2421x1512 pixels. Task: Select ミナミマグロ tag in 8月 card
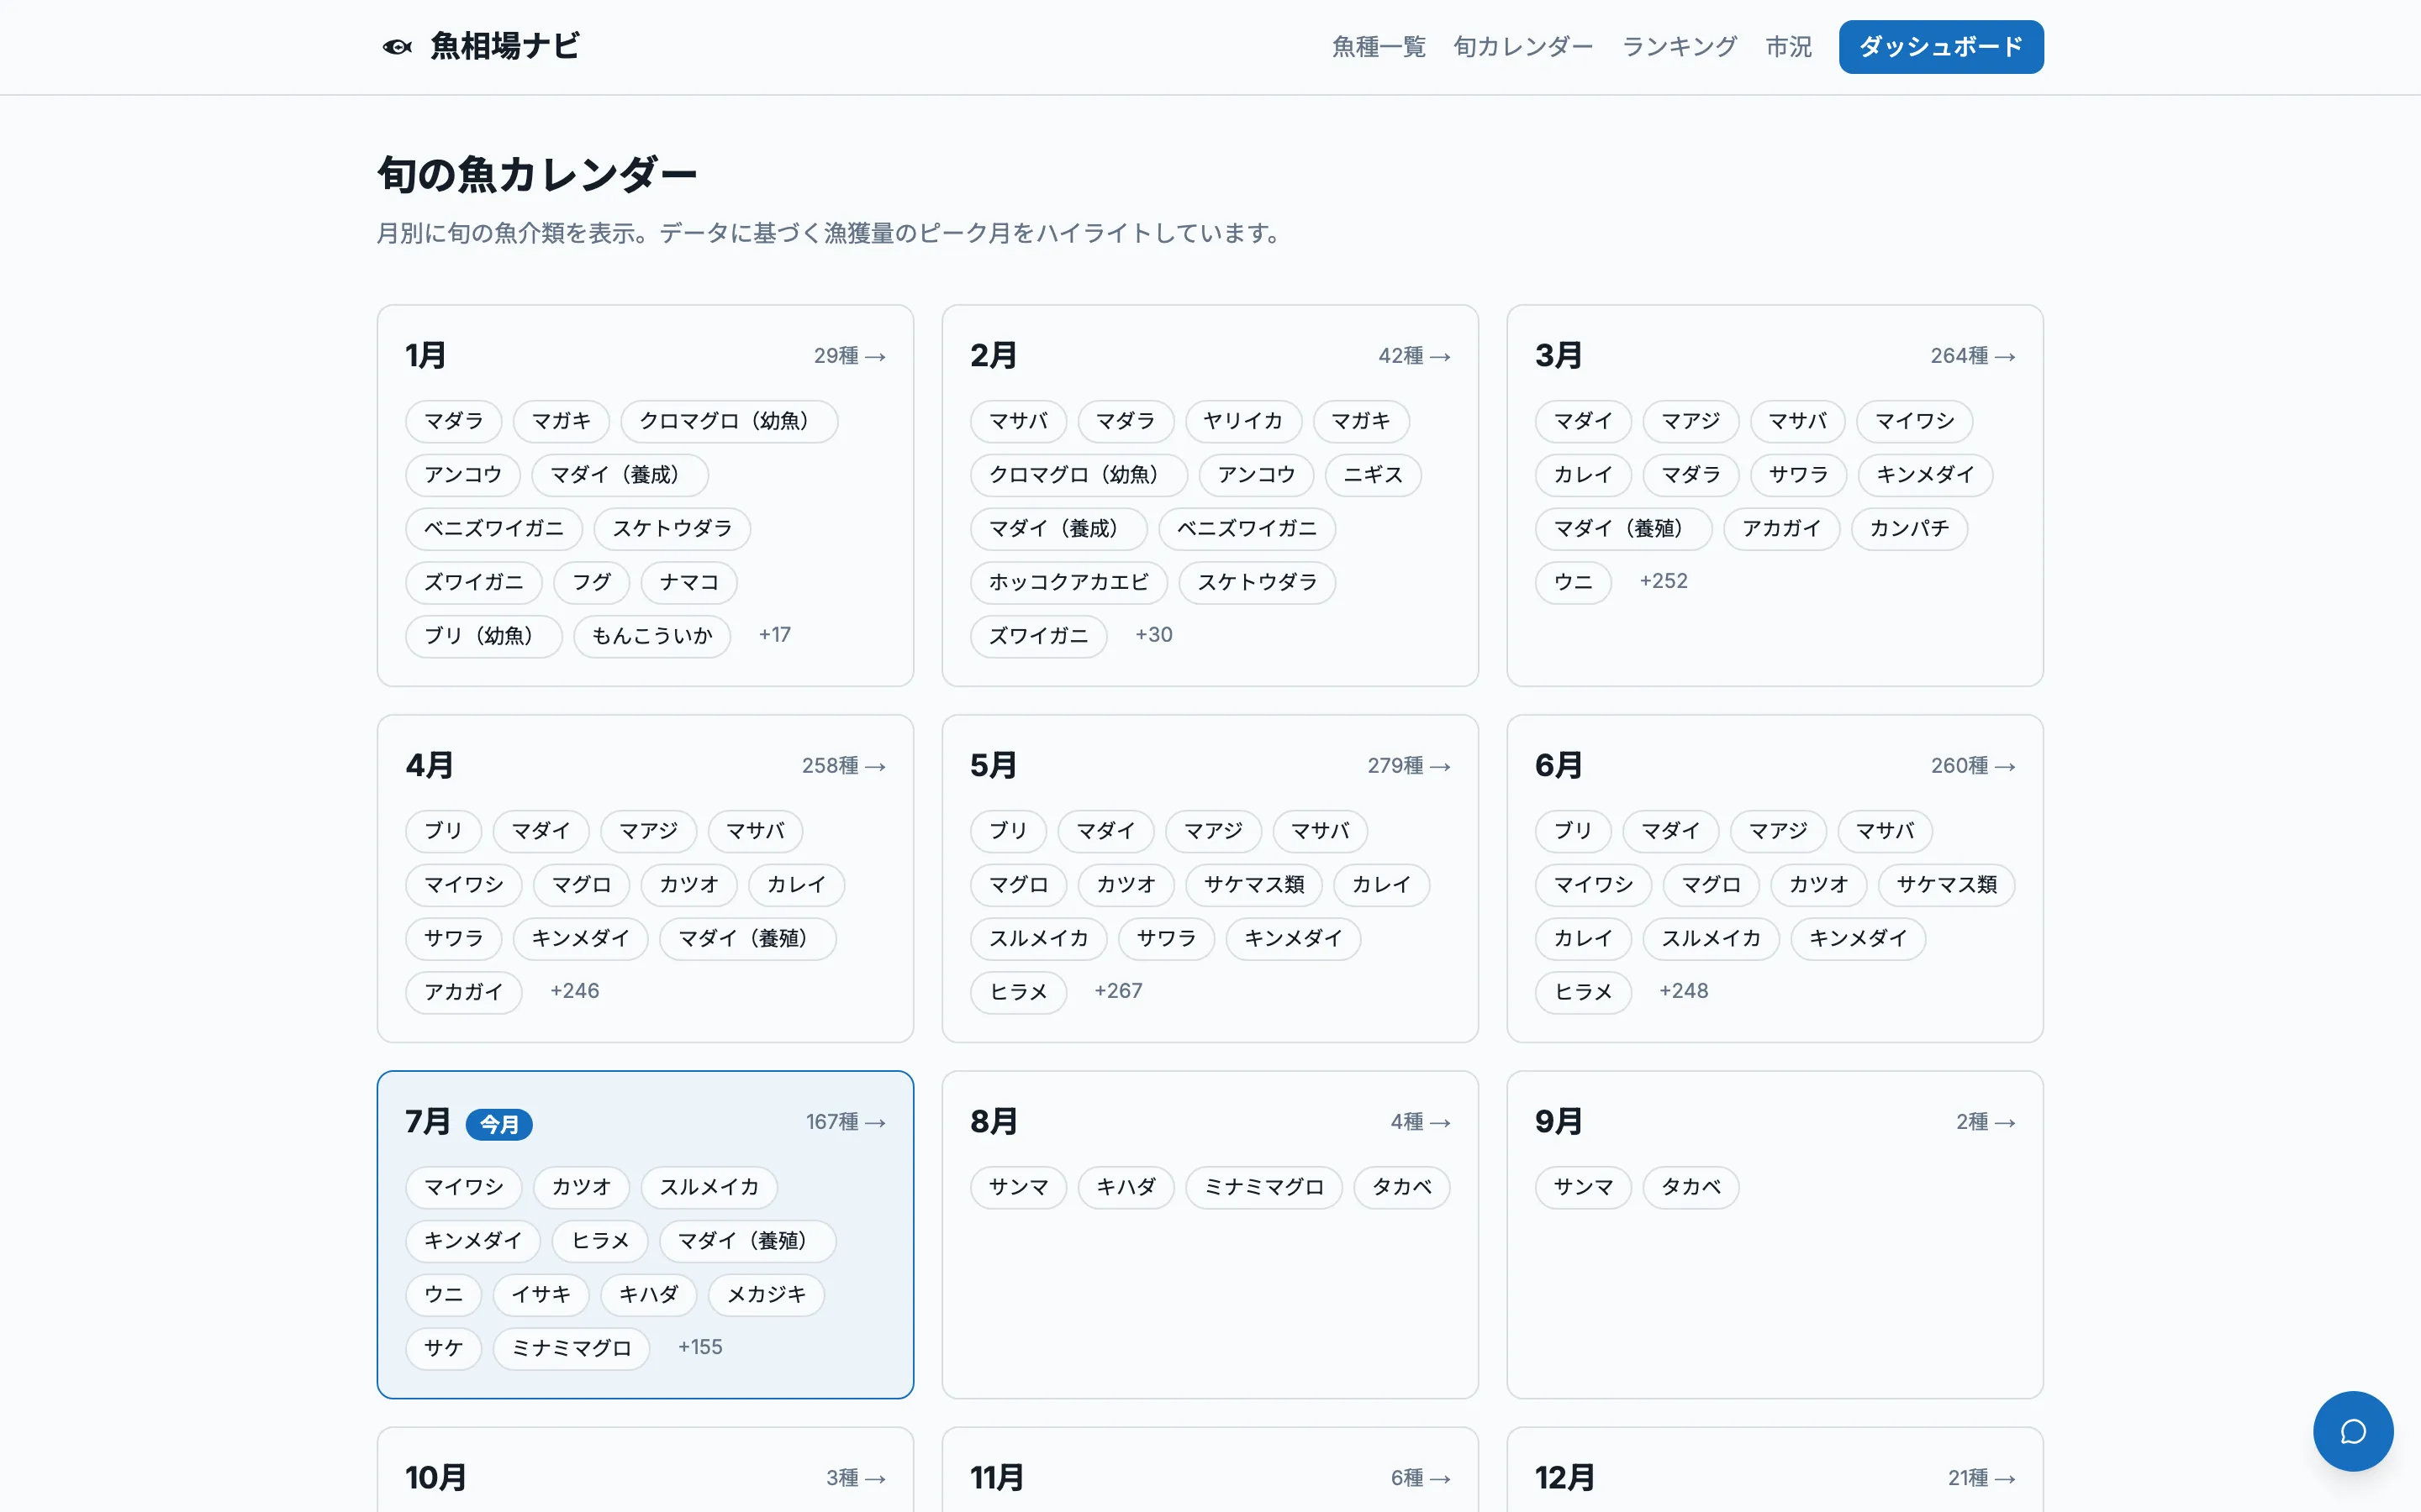pyautogui.click(x=1263, y=1188)
